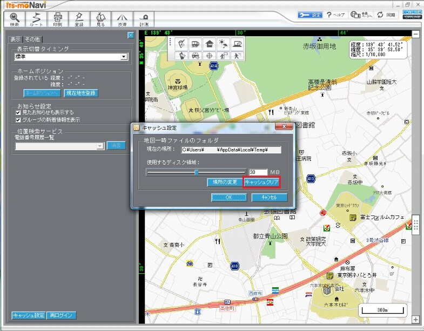Viewport: 424px width, 331px height.
Task: Open 設定 settings with wrench icon
Action: pyautogui.click(x=310, y=15)
